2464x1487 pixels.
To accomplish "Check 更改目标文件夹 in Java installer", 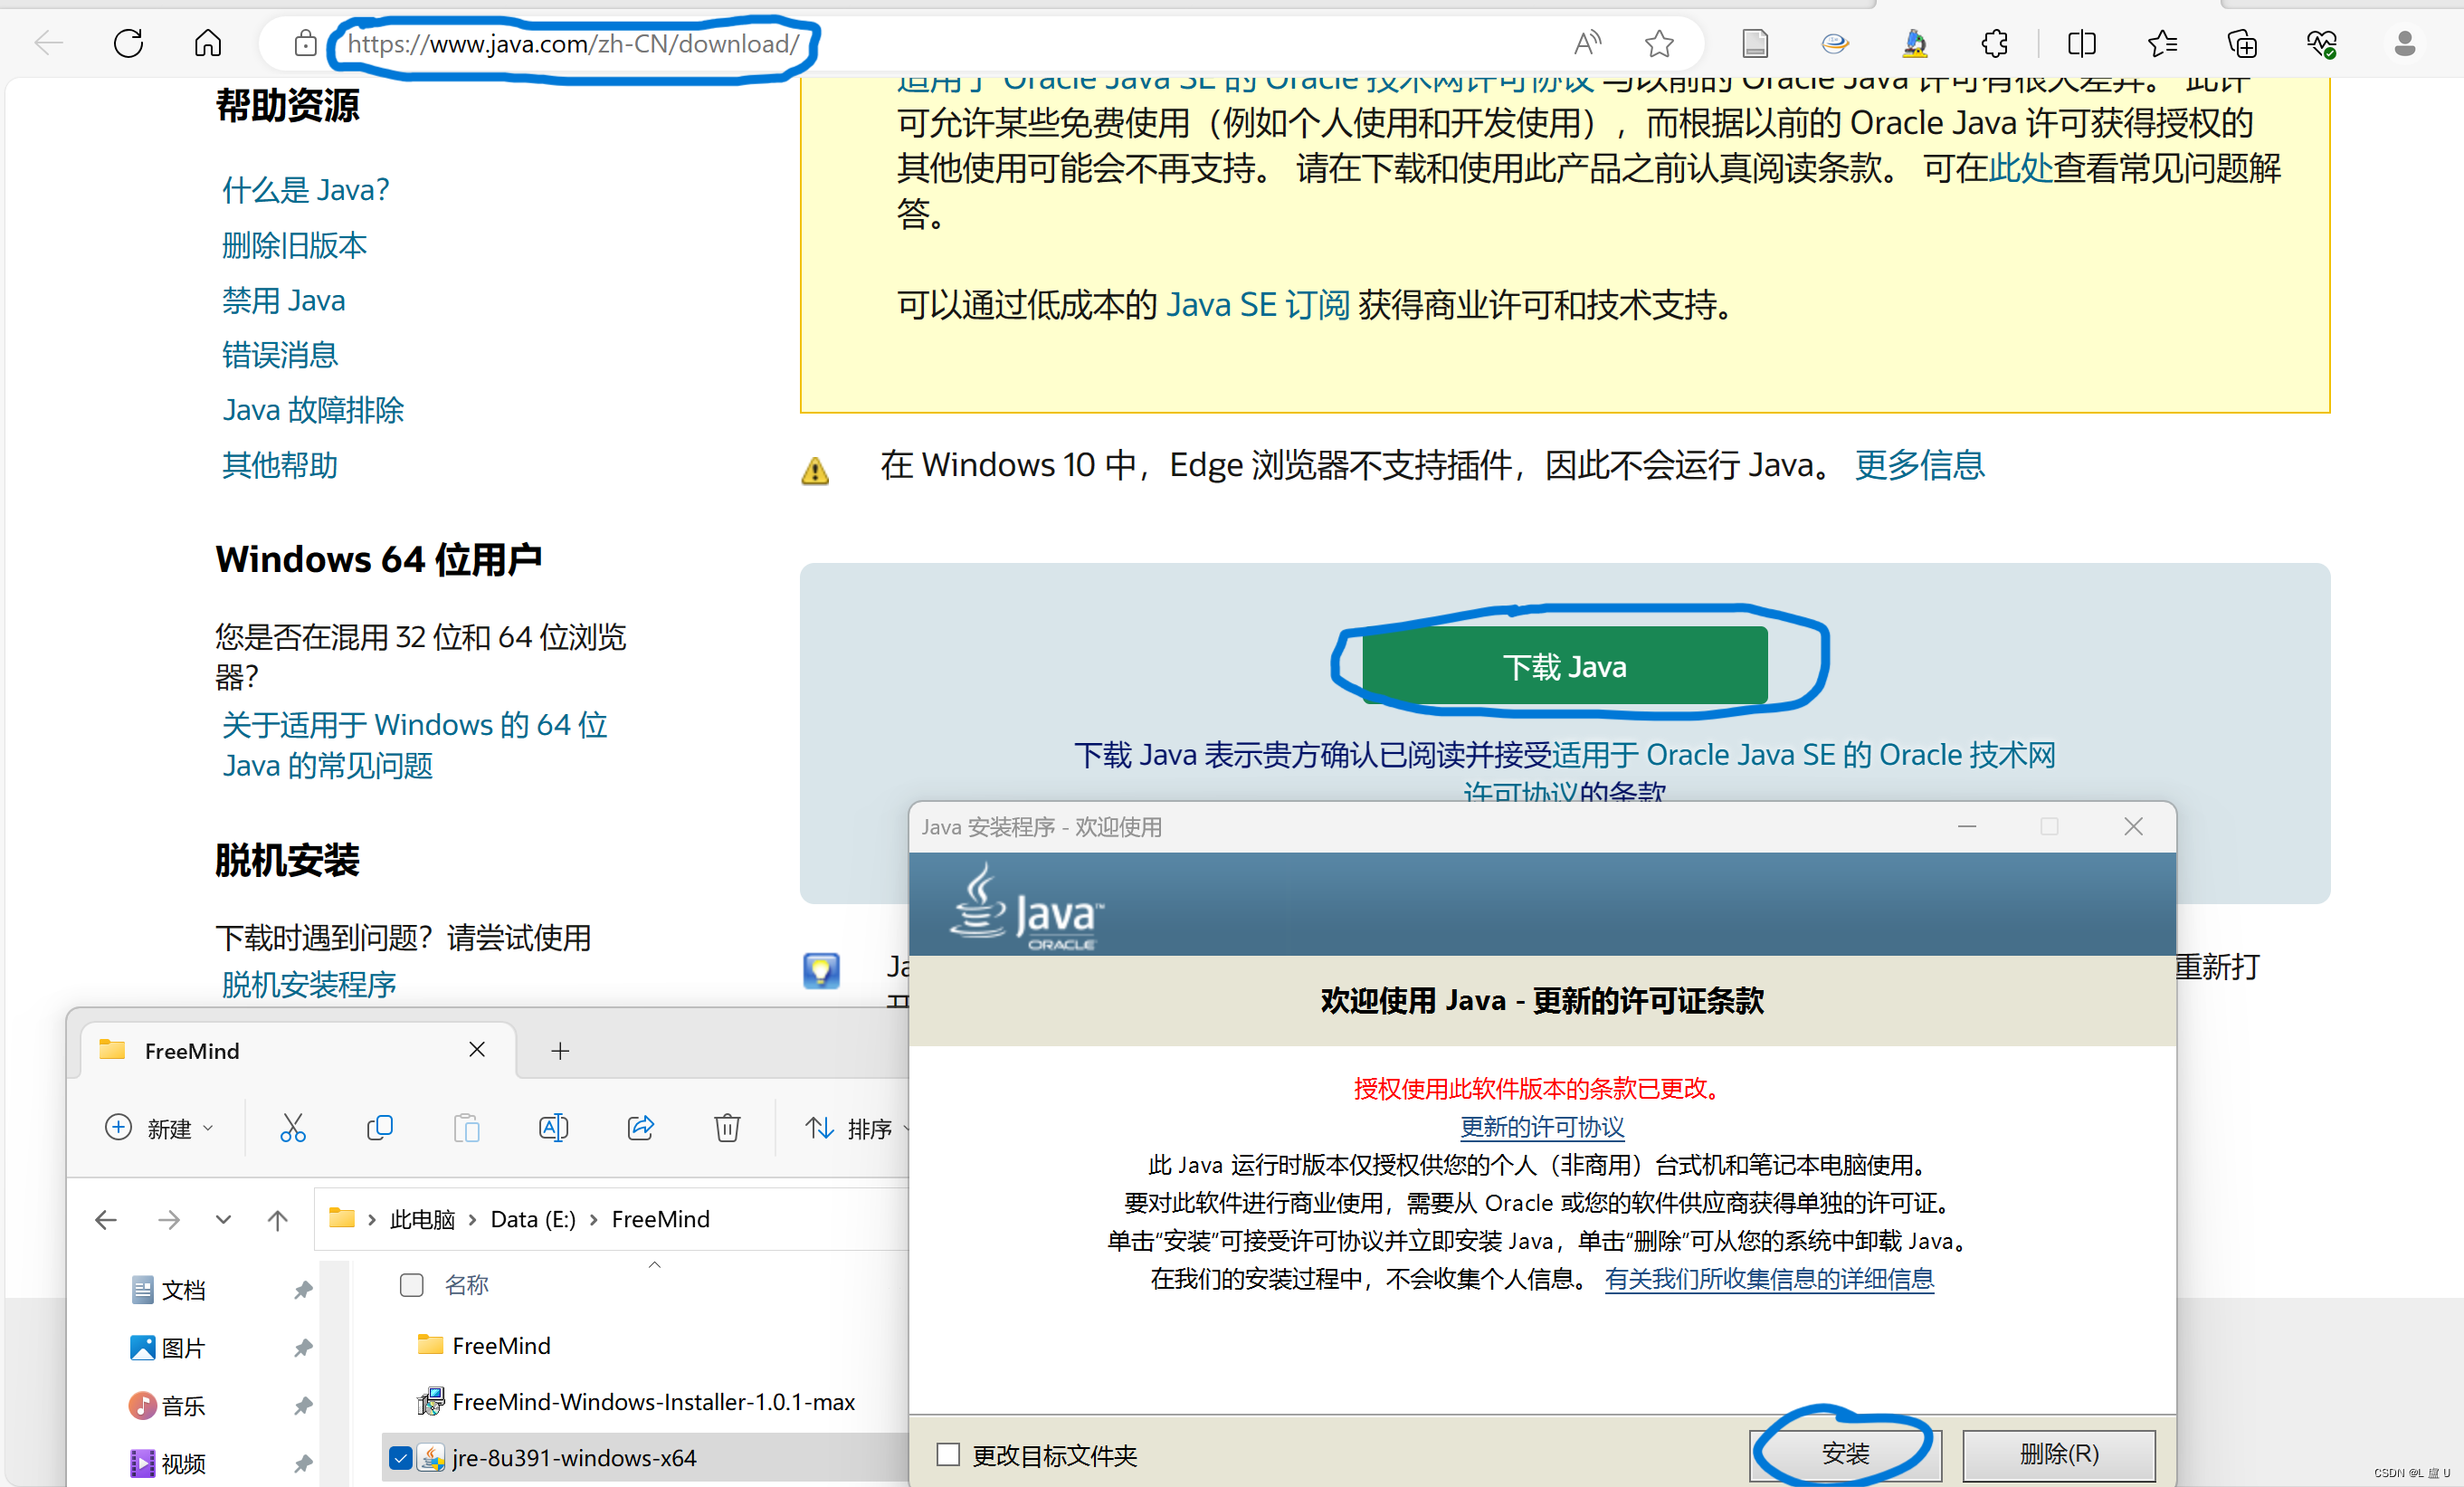I will tap(947, 1454).
